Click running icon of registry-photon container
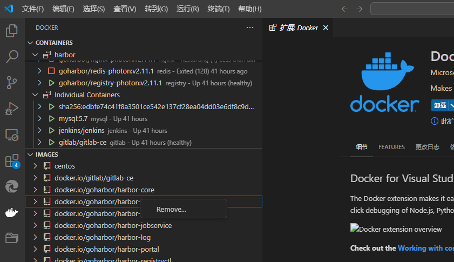This screenshot has height=262, width=454. [51, 83]
